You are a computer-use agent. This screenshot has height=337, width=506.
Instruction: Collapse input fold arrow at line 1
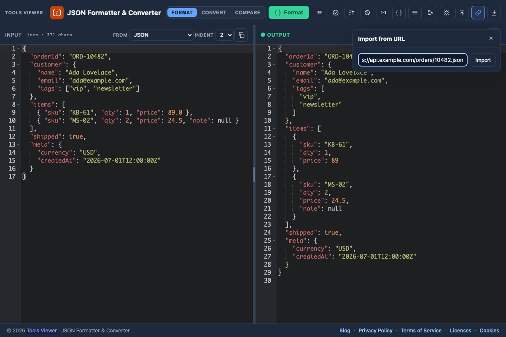(x=19, y=48)
